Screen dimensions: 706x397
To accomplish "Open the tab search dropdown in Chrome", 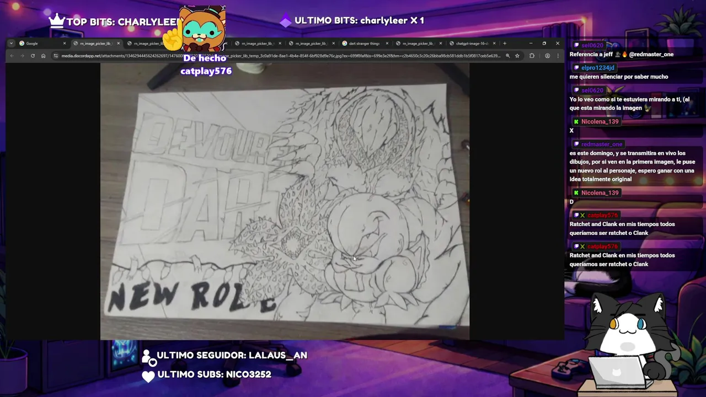I will (x=11, y=44).
